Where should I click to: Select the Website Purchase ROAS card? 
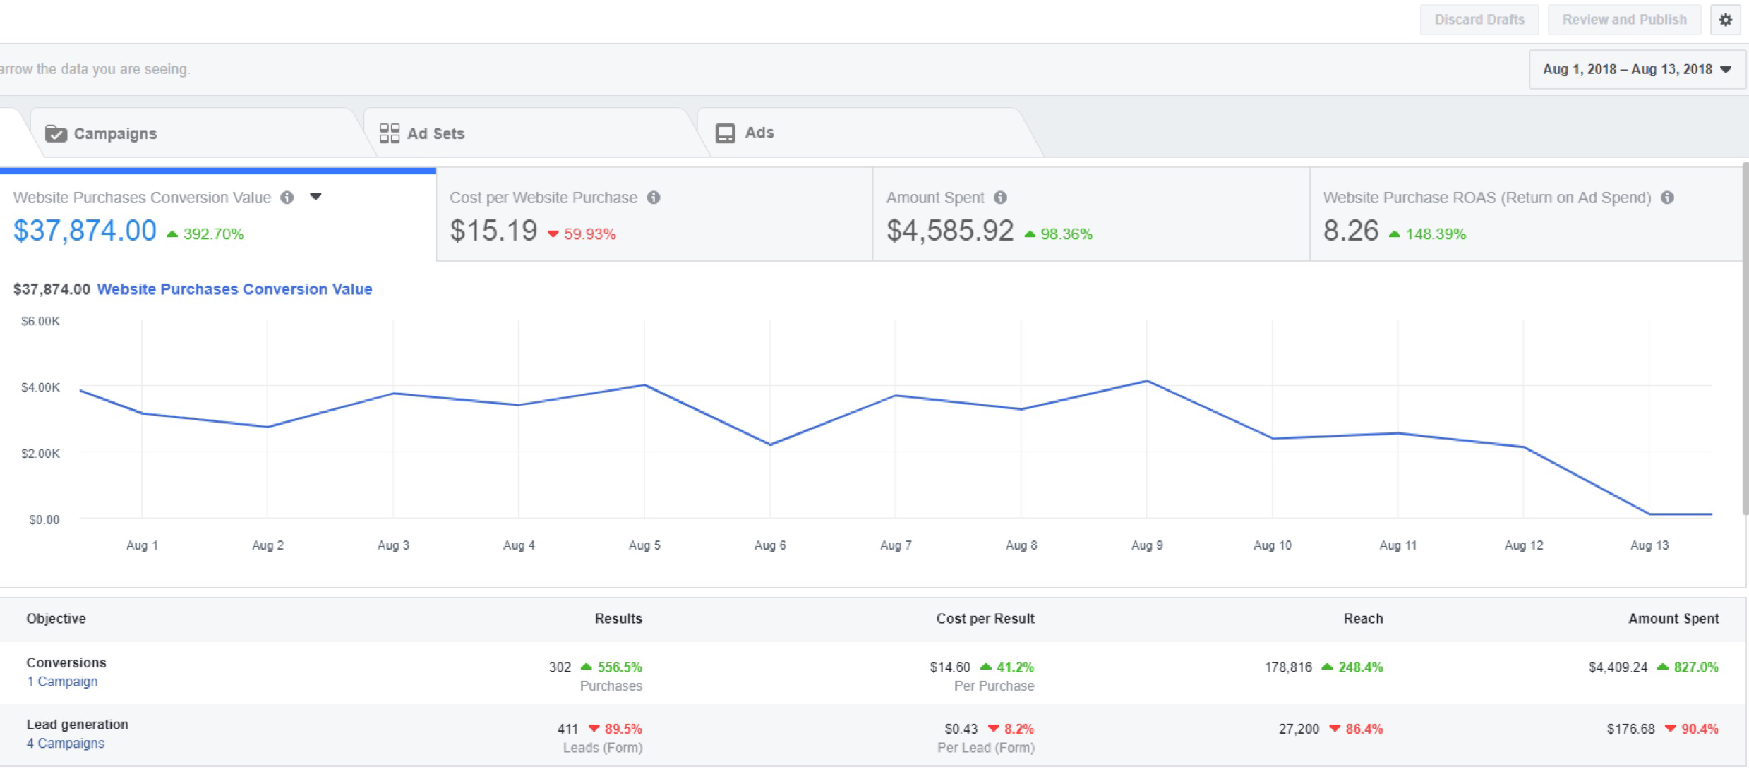[x=1526, y=214]
